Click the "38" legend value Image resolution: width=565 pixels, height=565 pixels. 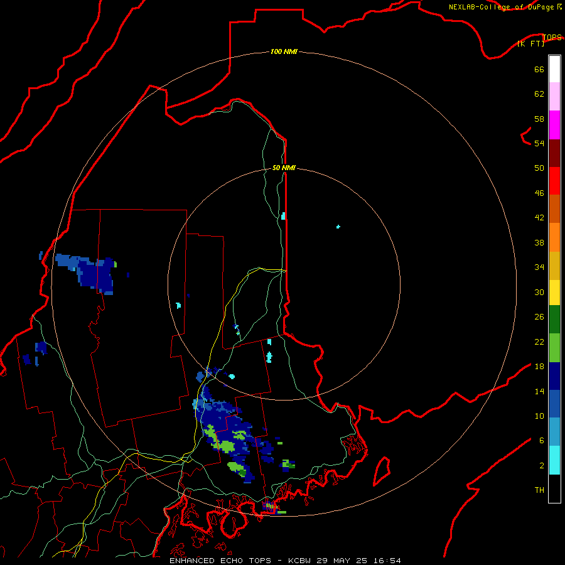tap(539, 242)
